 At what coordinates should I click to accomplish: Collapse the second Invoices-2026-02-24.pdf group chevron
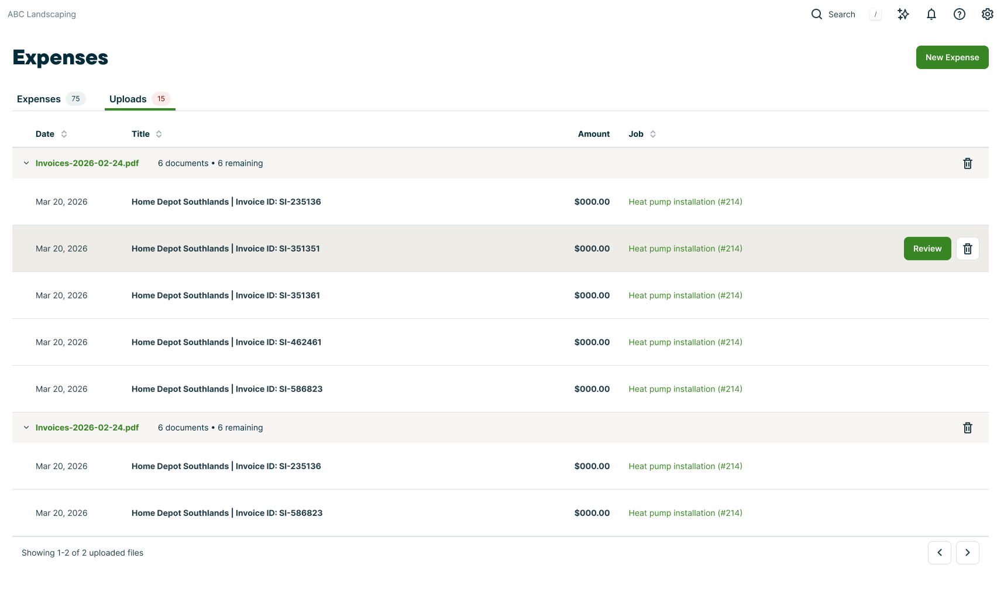coord(26,428)
